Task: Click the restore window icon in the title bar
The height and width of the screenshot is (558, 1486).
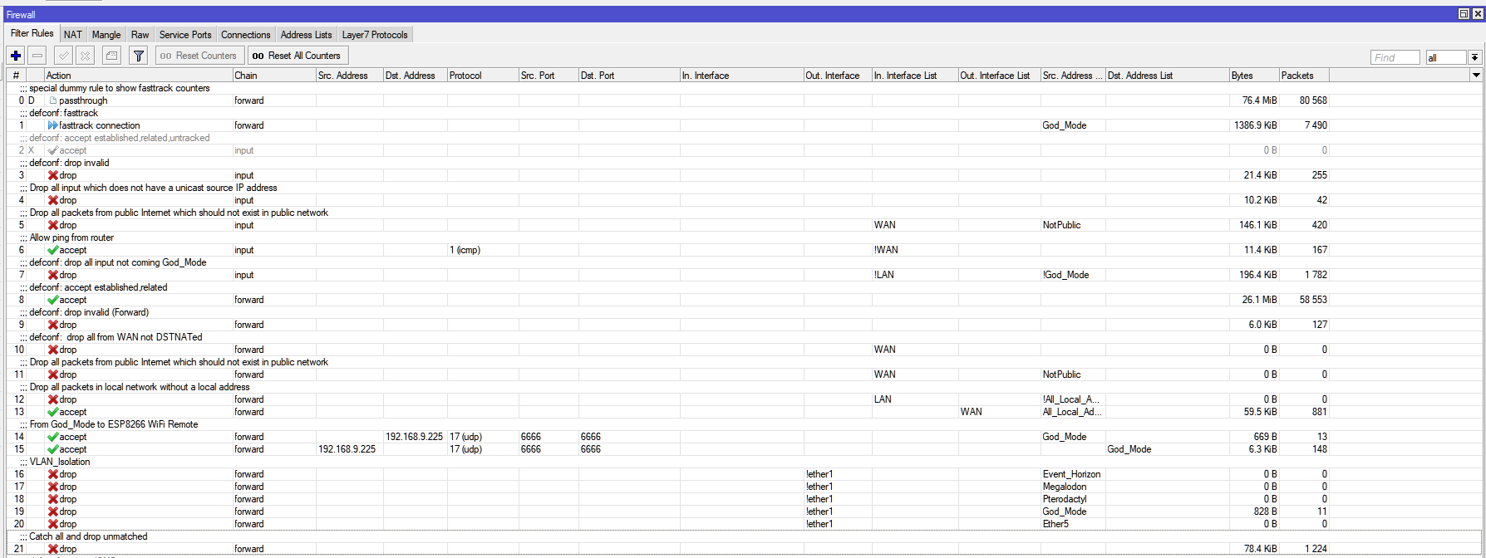Action: [x=1464, y=14]
